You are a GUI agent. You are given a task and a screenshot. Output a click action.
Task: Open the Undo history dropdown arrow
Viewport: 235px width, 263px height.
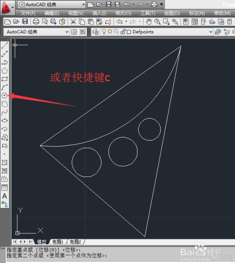point(126,22)
